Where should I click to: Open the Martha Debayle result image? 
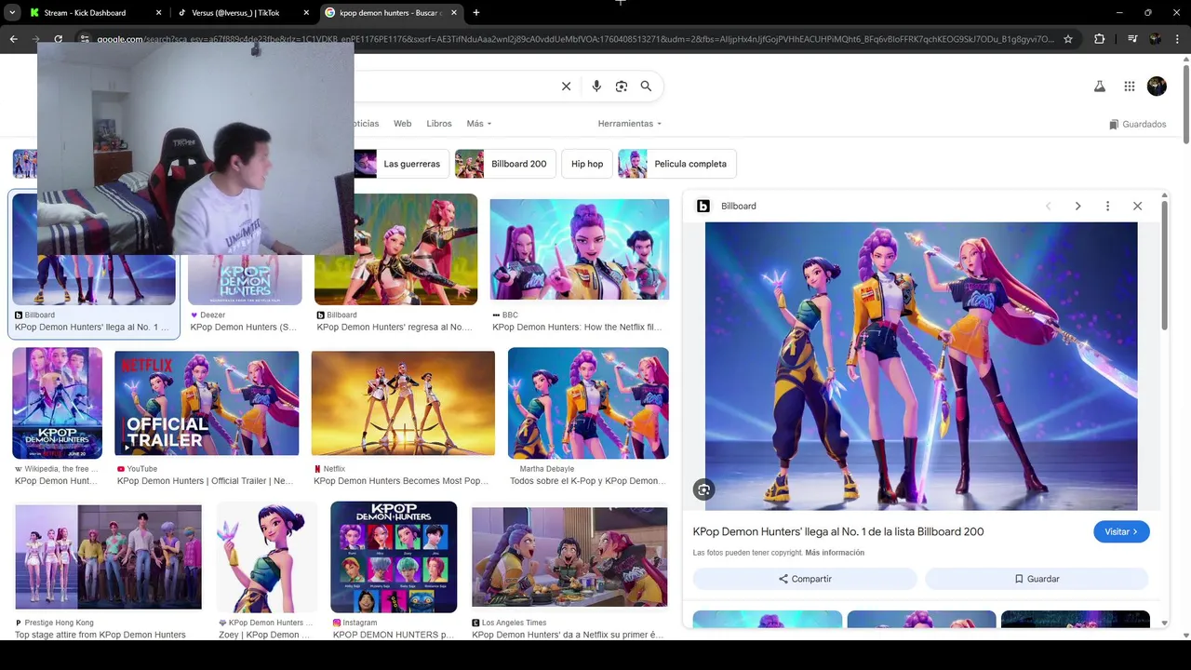click(588, 403)
